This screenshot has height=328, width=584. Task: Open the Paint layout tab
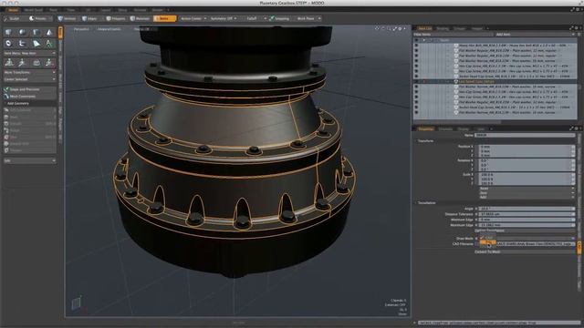point(53,10)
